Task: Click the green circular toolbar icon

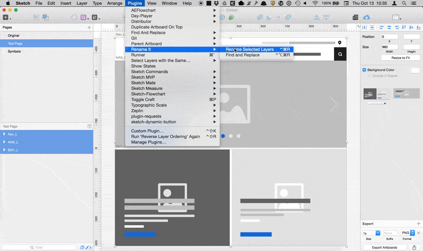Action: click(231, 18)
